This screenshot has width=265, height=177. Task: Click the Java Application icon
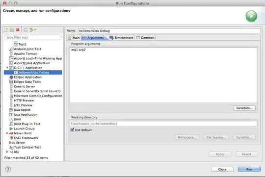(x=11, y=115)
